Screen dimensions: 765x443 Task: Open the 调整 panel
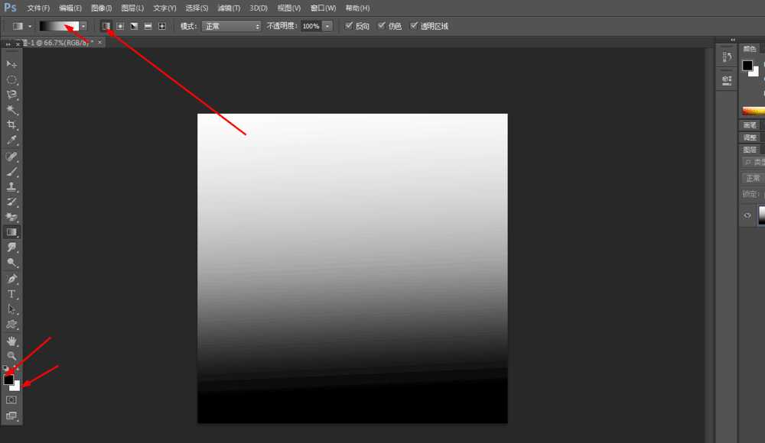(750, 137)
